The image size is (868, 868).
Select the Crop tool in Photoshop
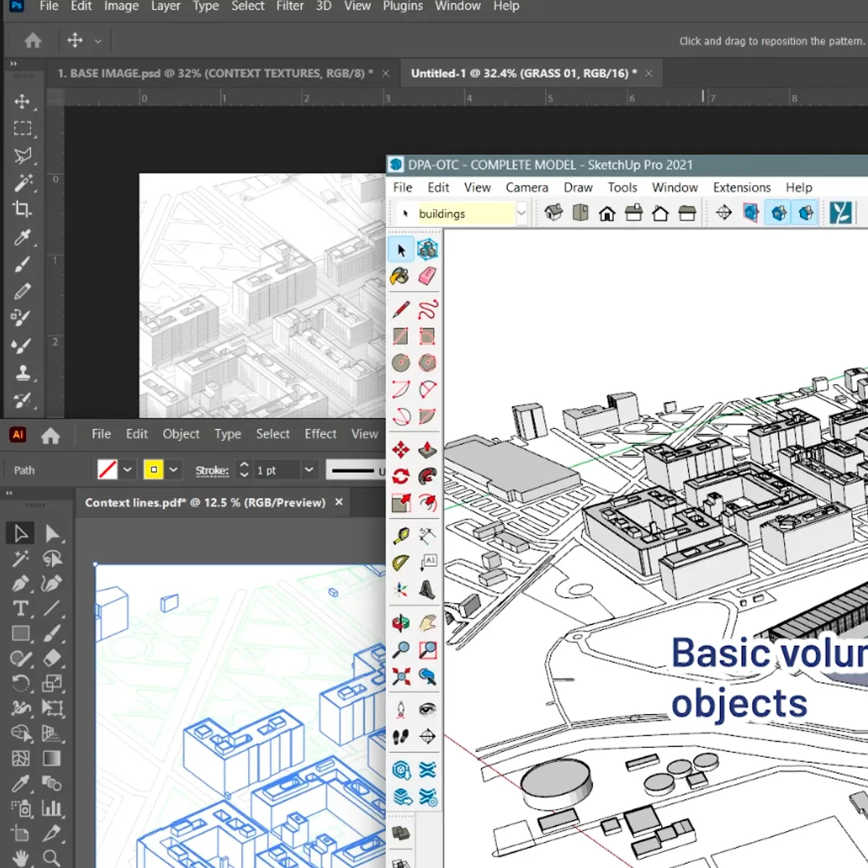pyautogui.click(x=22, y=210)
